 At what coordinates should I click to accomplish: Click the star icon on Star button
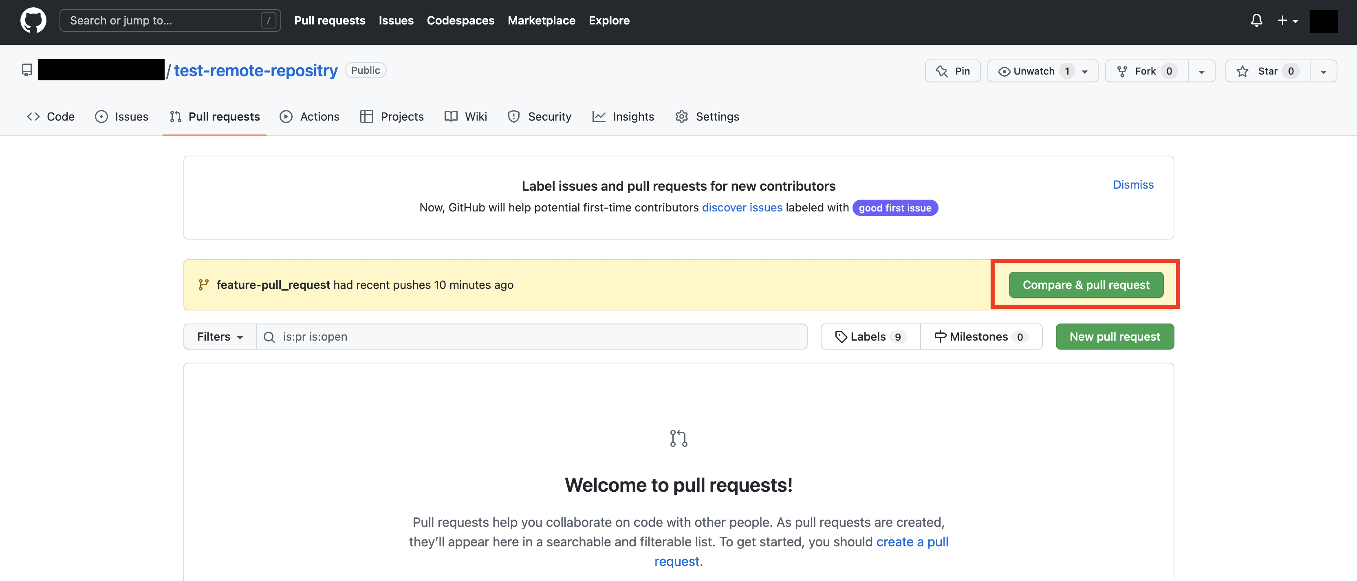pos(1242,71)
